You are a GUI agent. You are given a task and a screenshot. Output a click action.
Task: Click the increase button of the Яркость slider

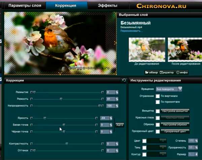point(96,118)
